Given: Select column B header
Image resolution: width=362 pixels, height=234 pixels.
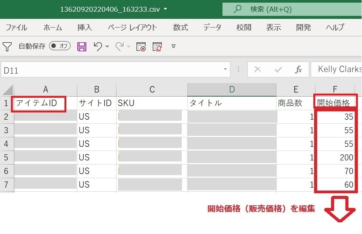Looking at the screenshot, I should tap(97, 89).
